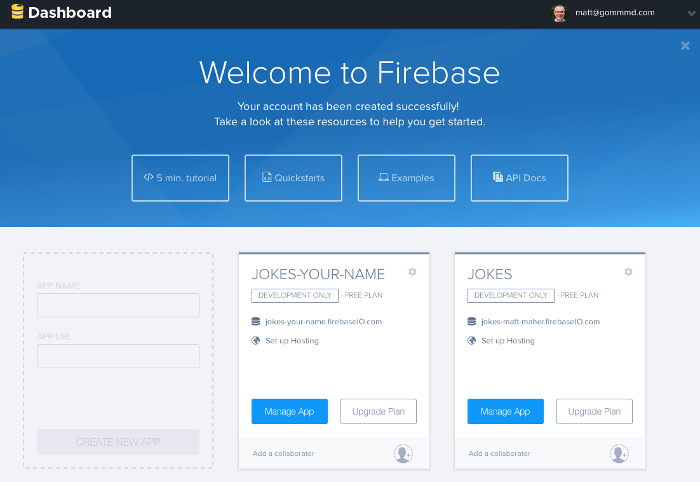
Task: Click CREATE NEW APP
Action: (118, 442)
